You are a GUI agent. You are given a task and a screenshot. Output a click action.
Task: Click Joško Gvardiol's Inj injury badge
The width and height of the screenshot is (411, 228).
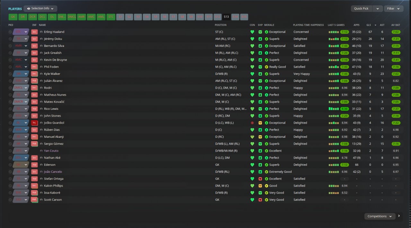pos(34,123)
